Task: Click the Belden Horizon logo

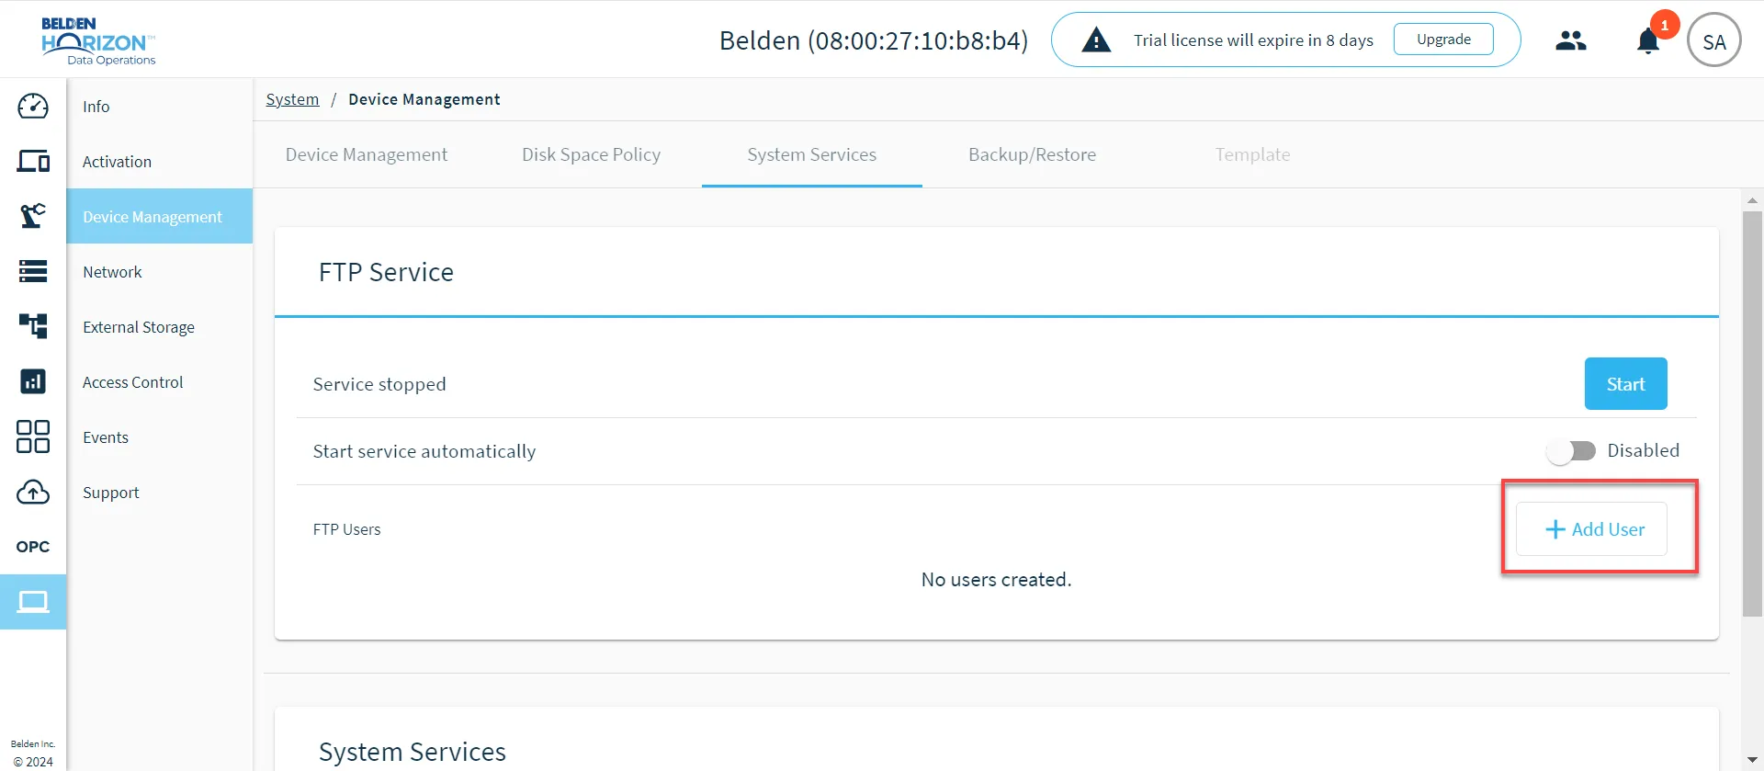Action: tap(98, 41)
